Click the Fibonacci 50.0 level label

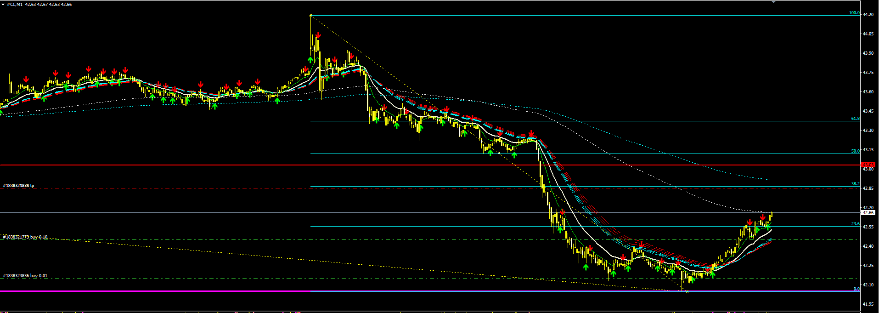click(855, 151)
